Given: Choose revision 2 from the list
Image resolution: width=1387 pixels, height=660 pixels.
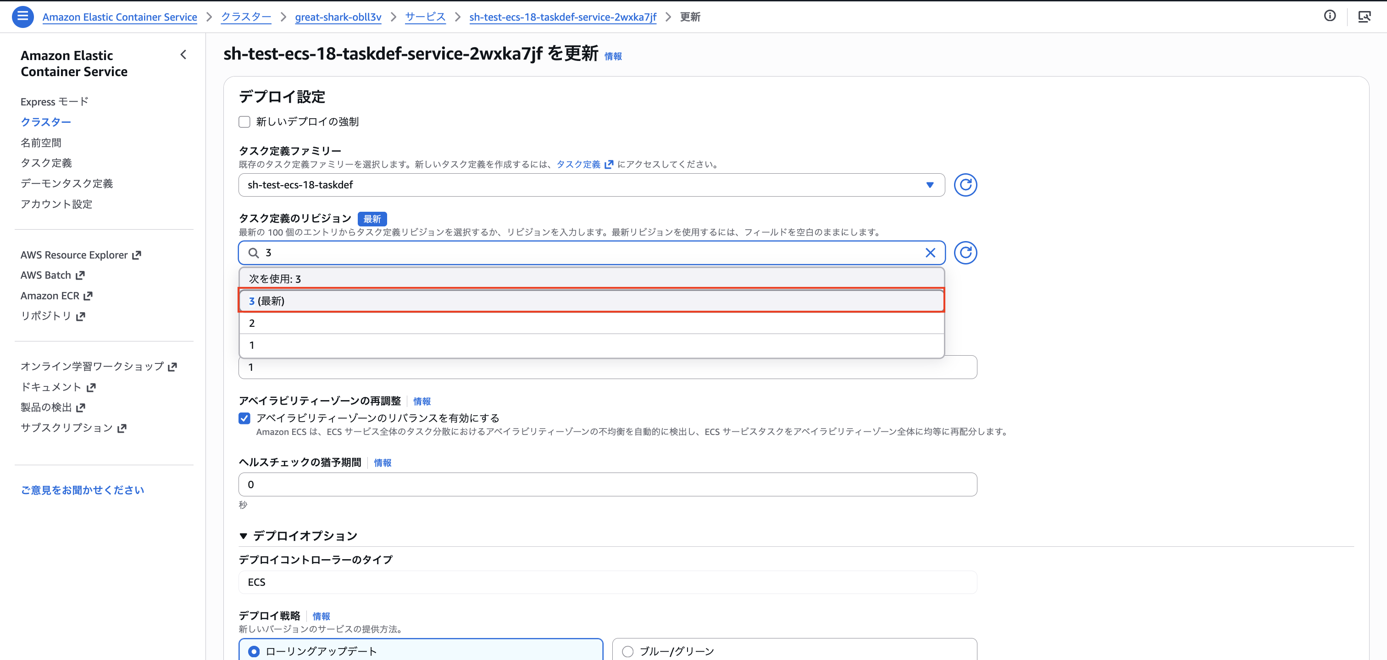Looking at the screenshot, I should pos(591,323).
